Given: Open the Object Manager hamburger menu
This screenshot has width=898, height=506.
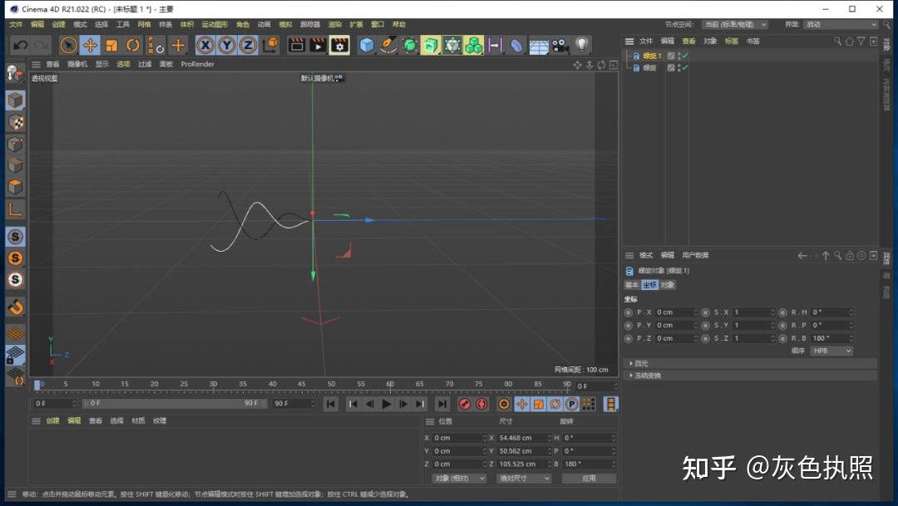Looking at the screenshot, I should [629, 42].
